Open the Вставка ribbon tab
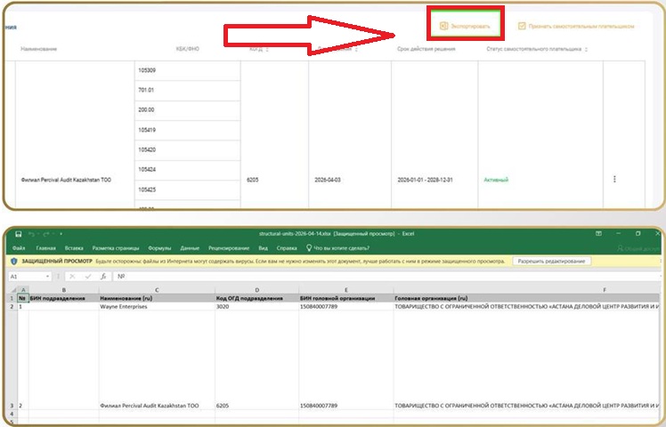Image resolution: width=666 pixels, height=427 pixels. 74,248
